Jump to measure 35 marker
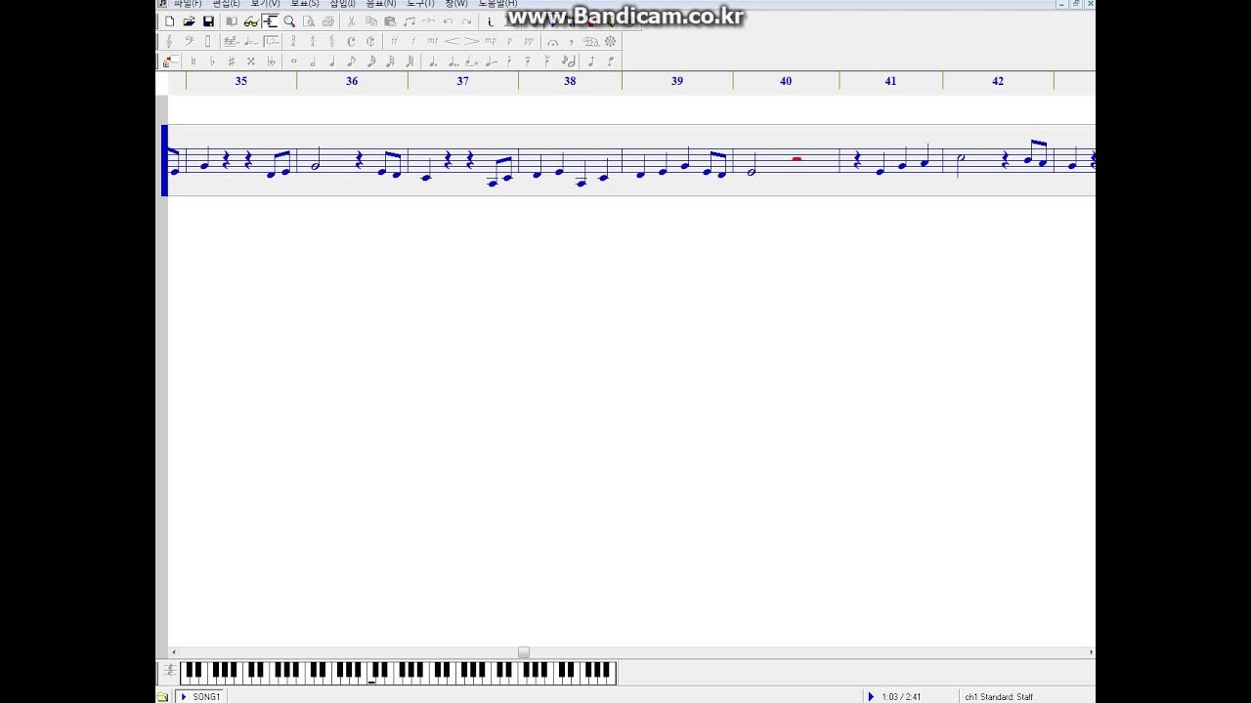This screenshot has height=703, width=1251. pos(241,81)
